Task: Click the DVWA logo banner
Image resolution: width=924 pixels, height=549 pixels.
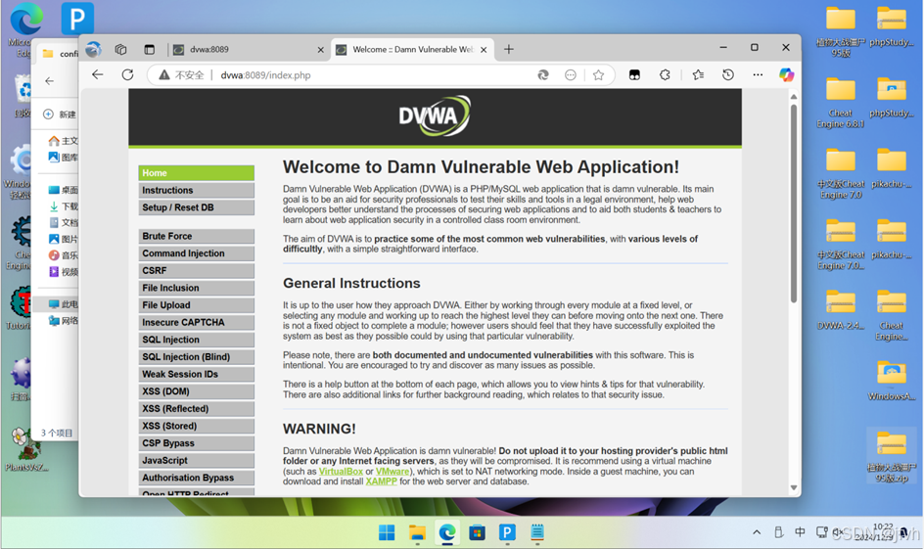Action: tap(435, 115)
